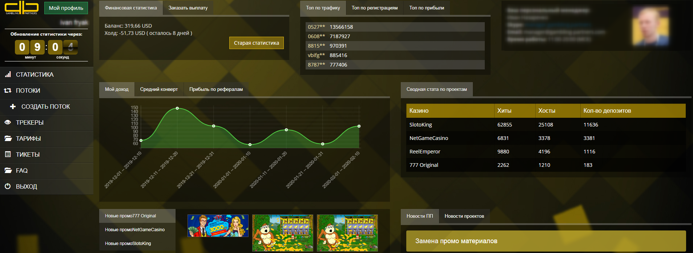
Task: Click the 8815** top traffic entry
Action: coord(395,46)
